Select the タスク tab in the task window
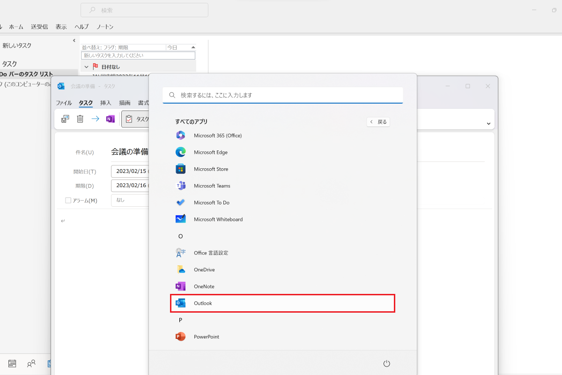Image resolution: width=562 pixels, height=375 pixels. coord(86,103)
